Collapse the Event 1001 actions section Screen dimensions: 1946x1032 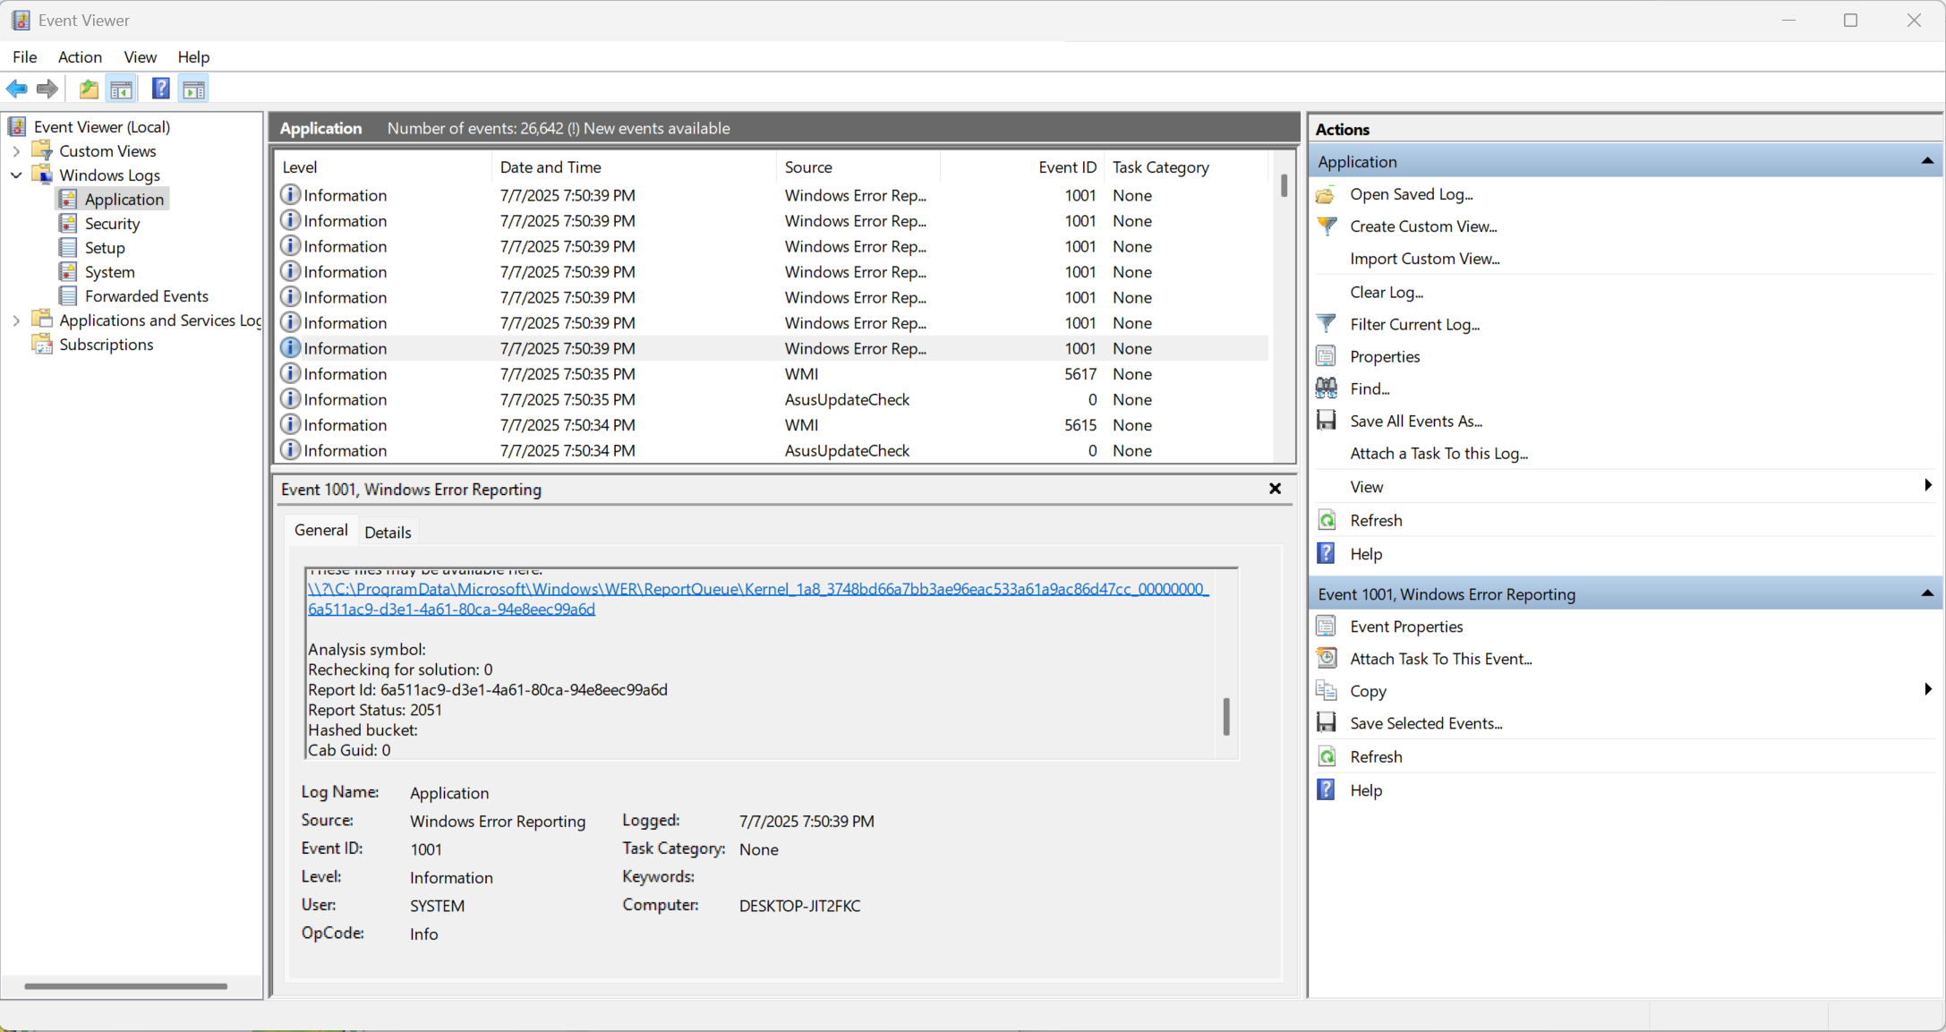1926,593
